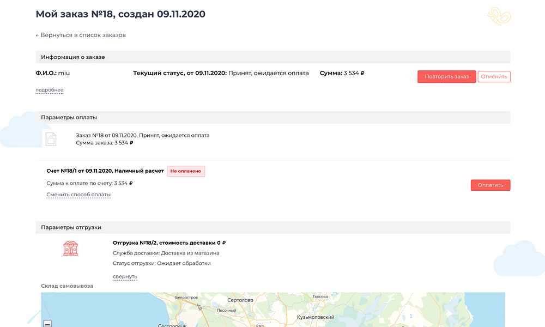Click the Склад самовывоза label above the map

click(x=67, y=285)
